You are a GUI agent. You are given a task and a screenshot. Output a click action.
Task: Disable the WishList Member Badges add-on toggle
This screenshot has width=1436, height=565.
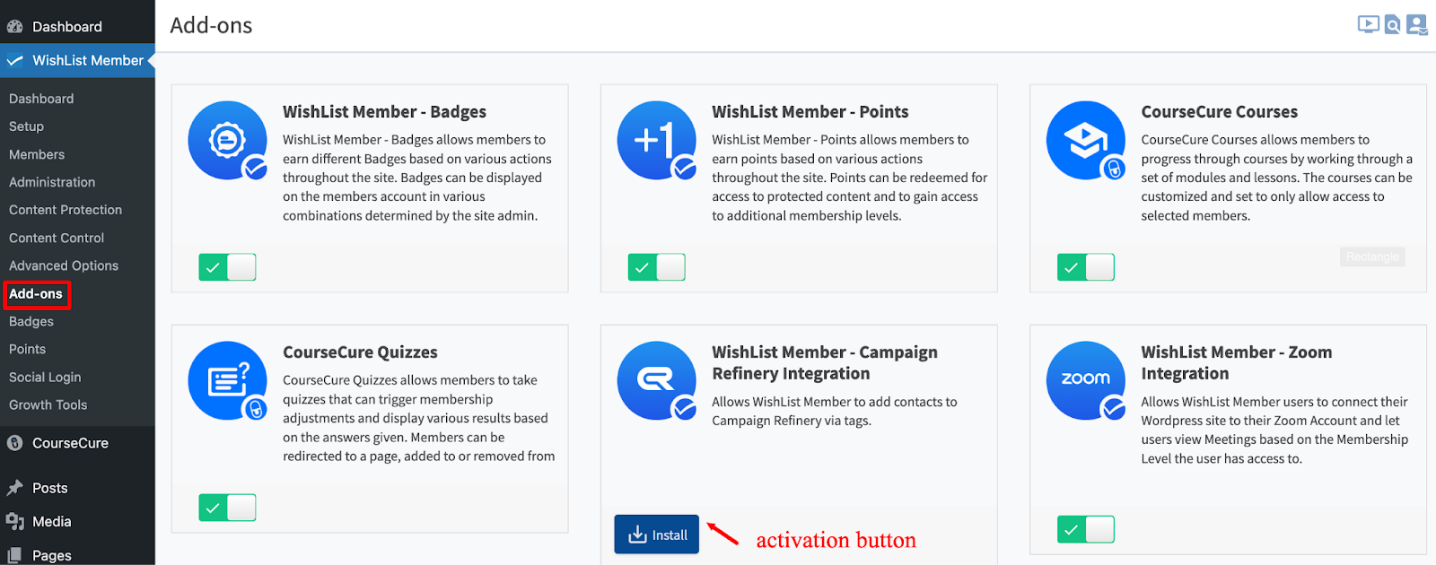[227, 267]
